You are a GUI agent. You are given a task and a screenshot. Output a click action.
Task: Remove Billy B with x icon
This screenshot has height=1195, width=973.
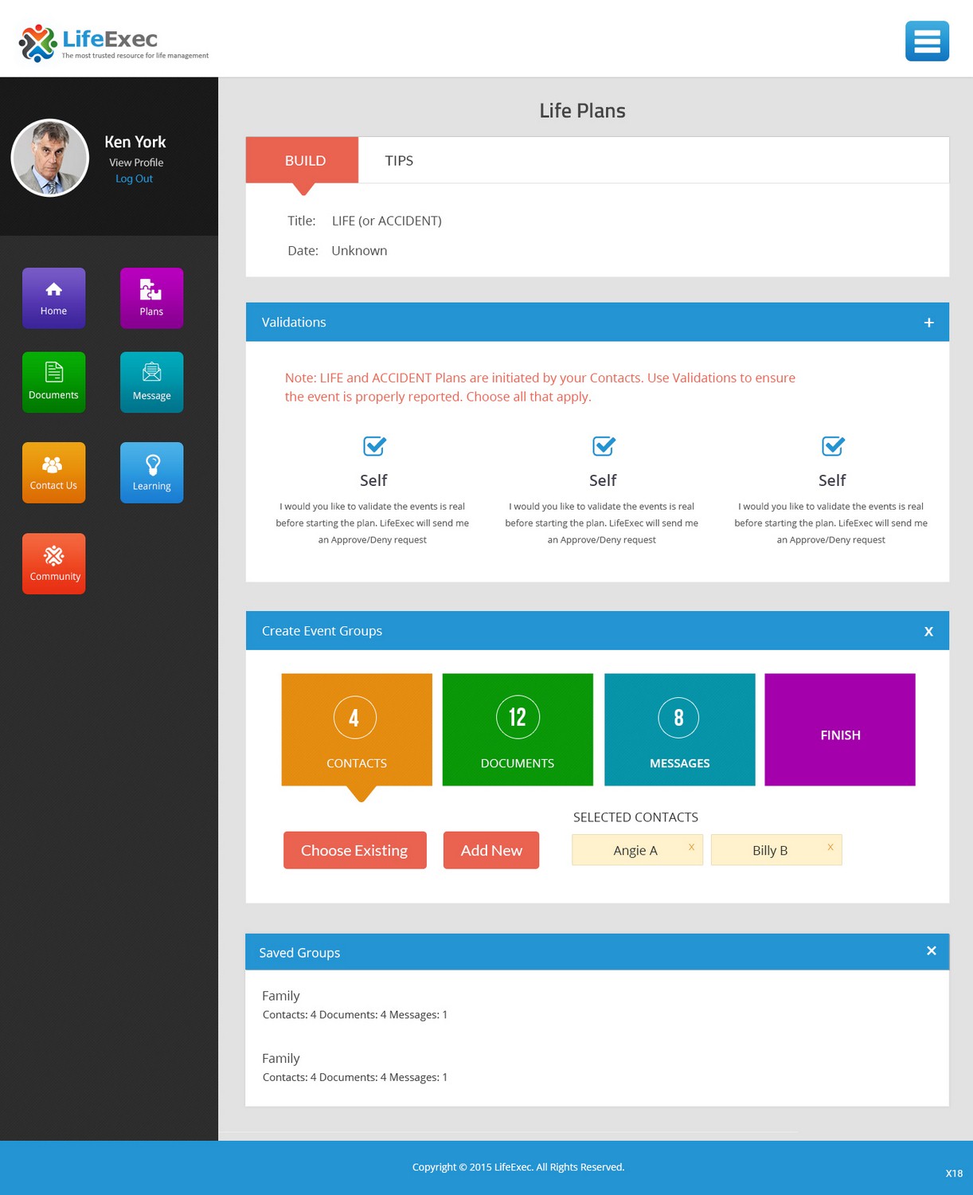coord(830,847)
